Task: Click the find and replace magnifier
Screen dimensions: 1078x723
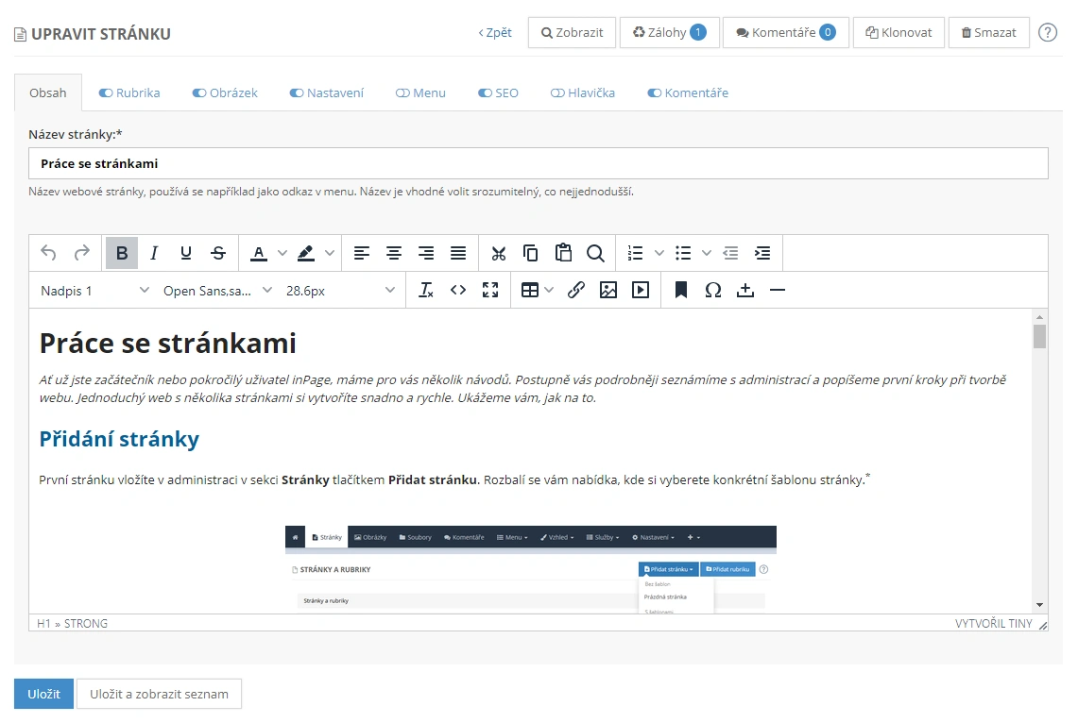Action: 595,253
